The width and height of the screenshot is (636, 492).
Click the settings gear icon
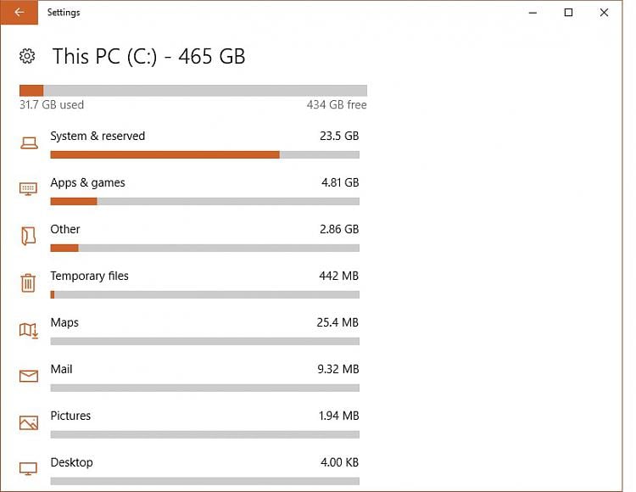point(27,57)
